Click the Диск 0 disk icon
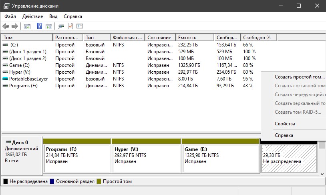 [8, 142]
